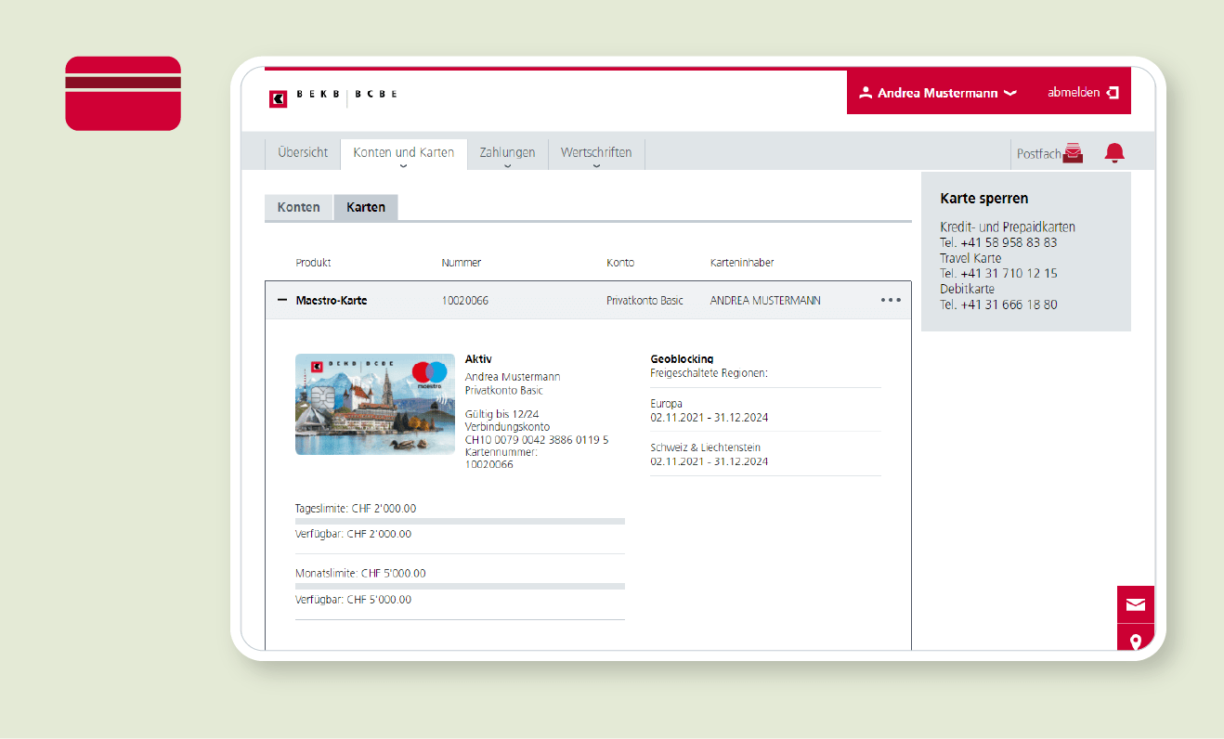The width and height of the screenshot is (1224, 739).
Task: Open the Zahlungen menu
Action: 507,153
